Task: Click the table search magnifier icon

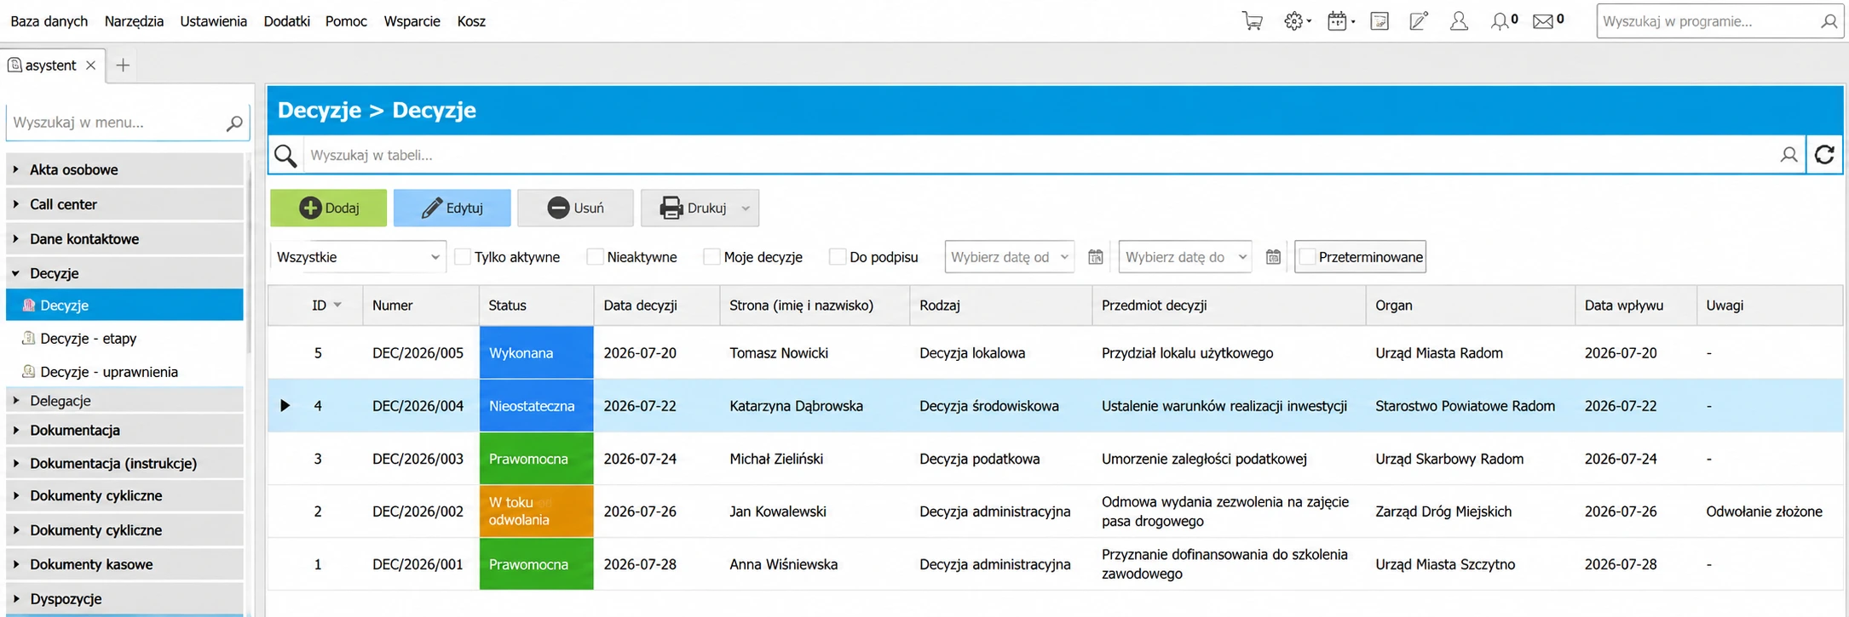Action: click(x=285, y=156)
